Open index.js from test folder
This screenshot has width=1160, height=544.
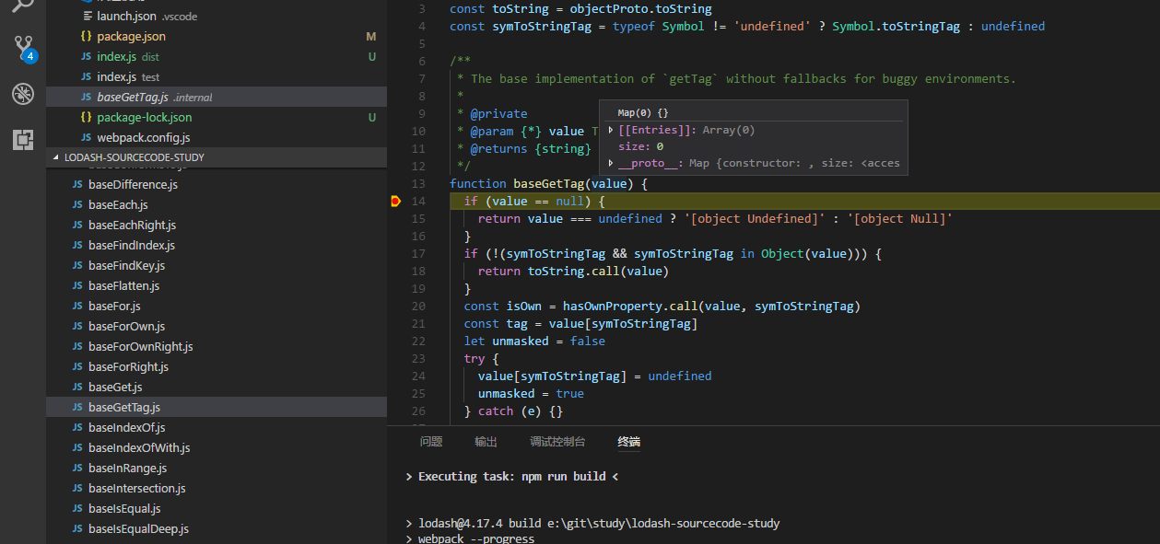pyautogui.click(x=217, y=76)
